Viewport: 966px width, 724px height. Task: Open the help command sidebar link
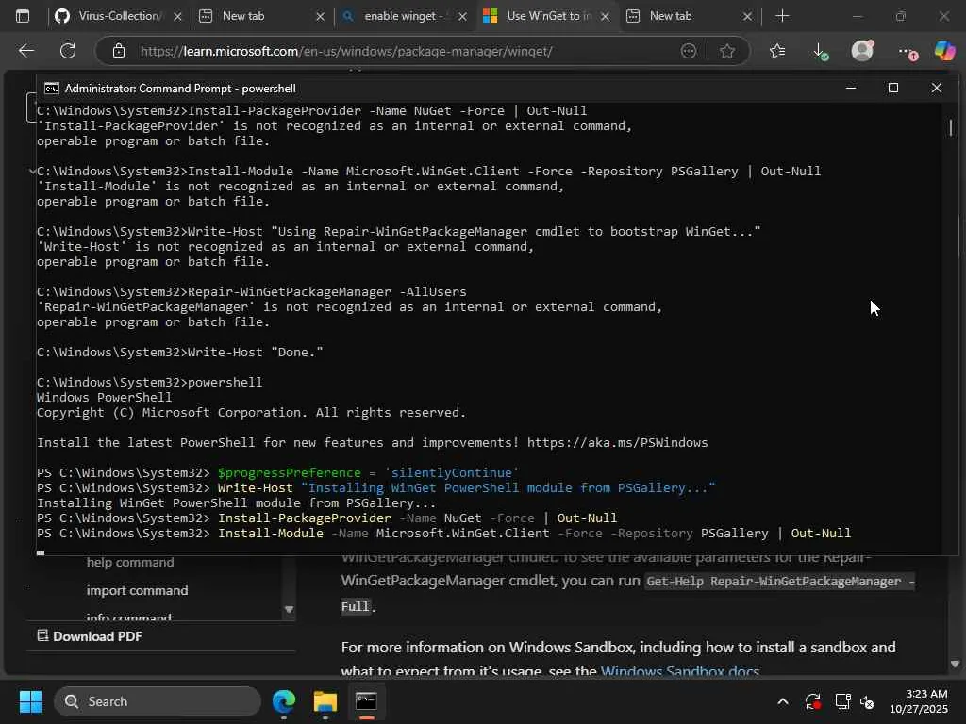click(130, 562)
